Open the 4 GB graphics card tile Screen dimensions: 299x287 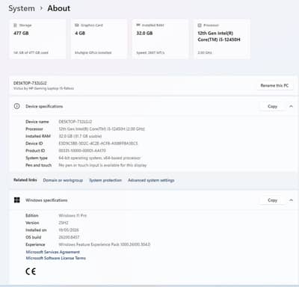coord(99,39)
